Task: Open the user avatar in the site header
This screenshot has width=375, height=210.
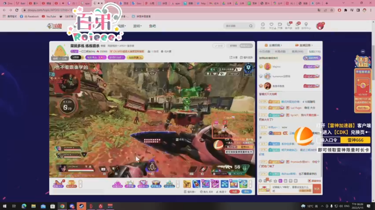Action: click(x=320, y=26)
